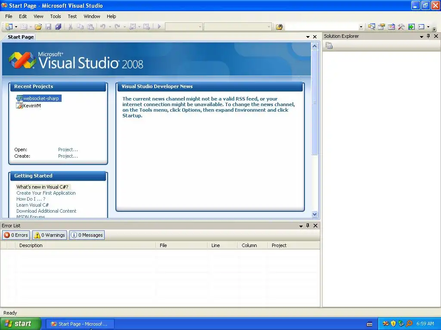Viewport: 441px width, 330px height.
Task: Open the File menu
Action: 9,16
